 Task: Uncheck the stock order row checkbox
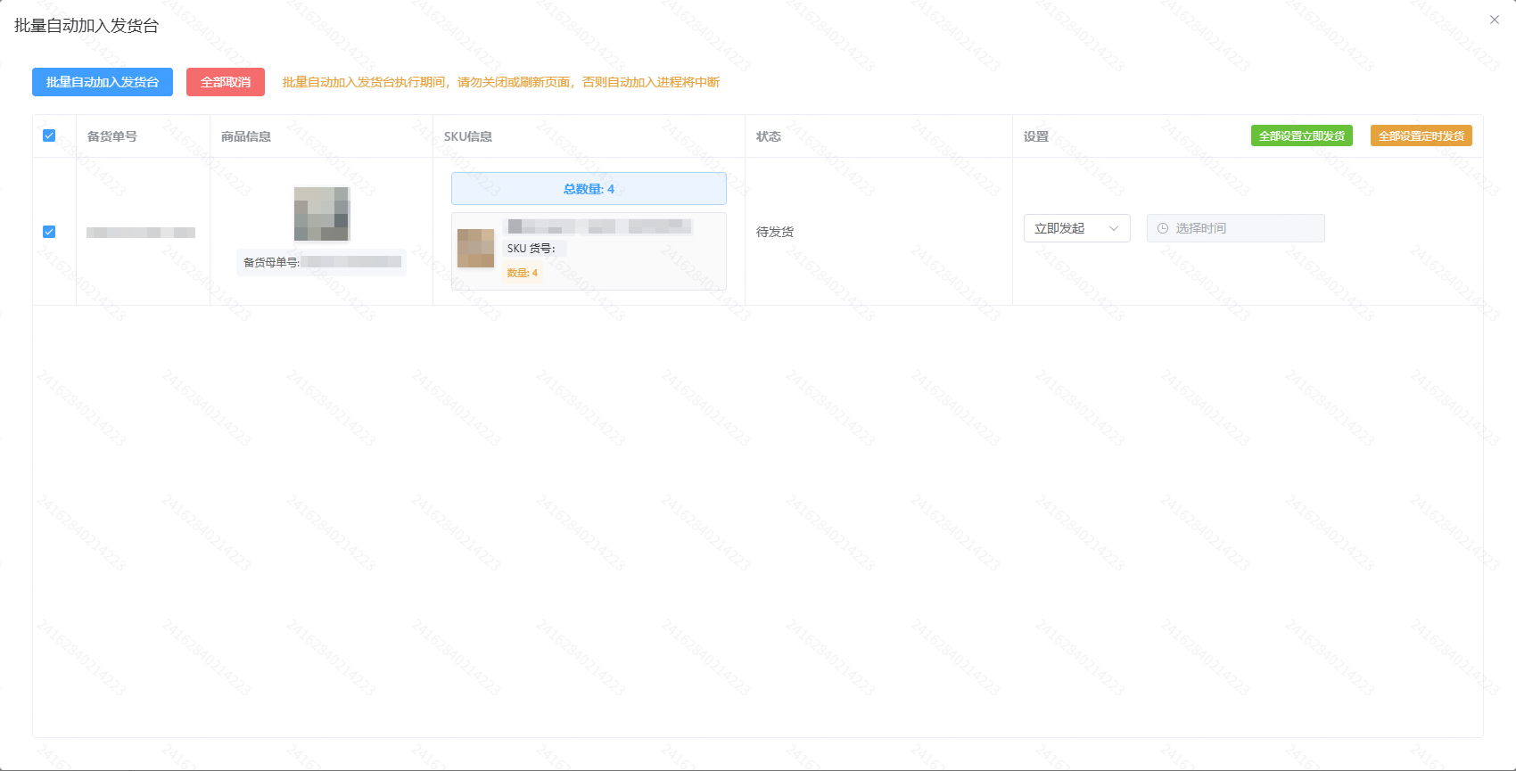[49, 232]
